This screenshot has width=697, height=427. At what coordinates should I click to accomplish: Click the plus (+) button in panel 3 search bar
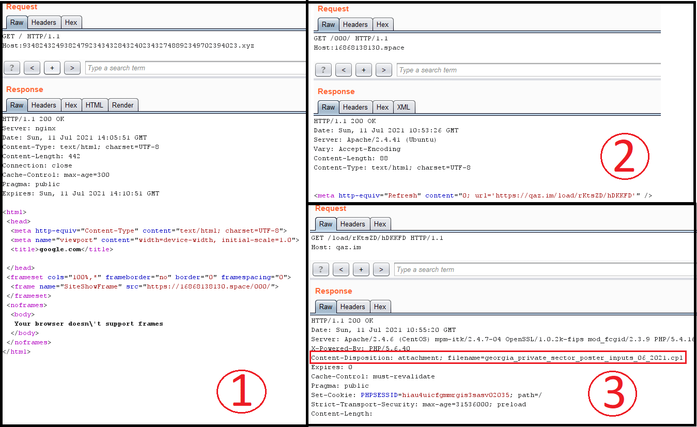click(361, 269)
